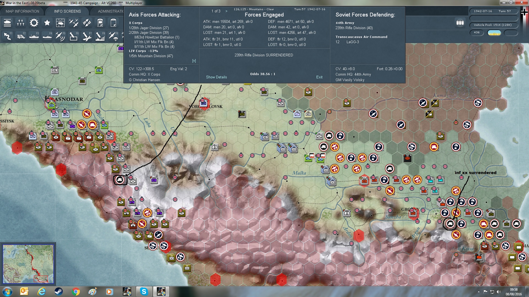The height and width of the screenshot is (297, 529).
Task: Select the circled unit by Grozny
Action: tap(450, 224)
